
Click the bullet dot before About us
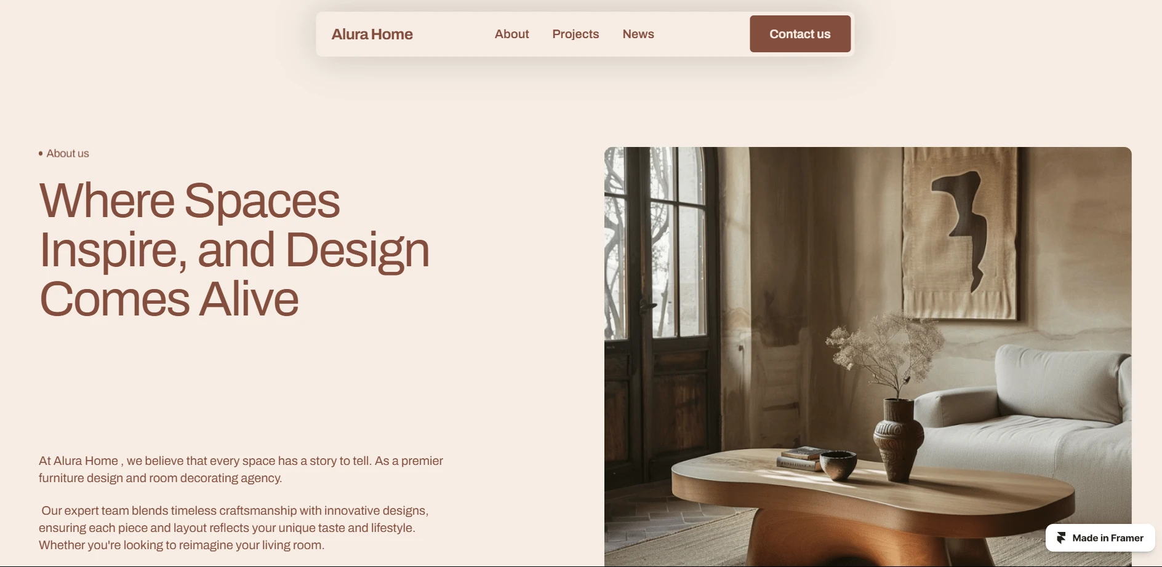coord(41,154)
